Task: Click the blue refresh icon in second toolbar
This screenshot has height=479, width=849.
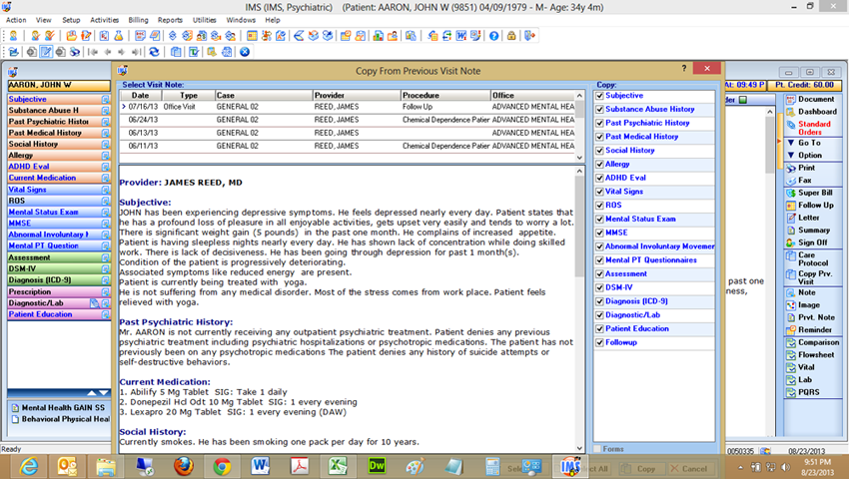Action: (x=154, y=52)
